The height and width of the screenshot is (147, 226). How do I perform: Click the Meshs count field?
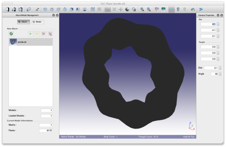pyautogui.click(x=46, y=125)
